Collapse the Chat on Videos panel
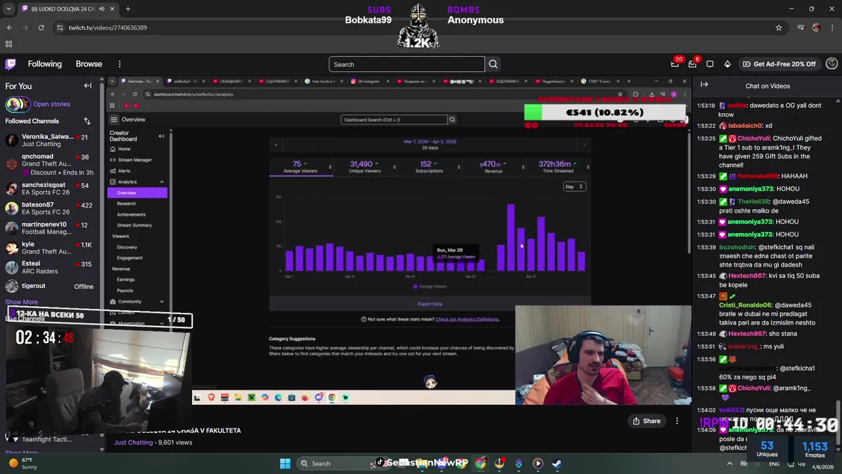Screen dimensions: 842x474 tap(704, 85)
